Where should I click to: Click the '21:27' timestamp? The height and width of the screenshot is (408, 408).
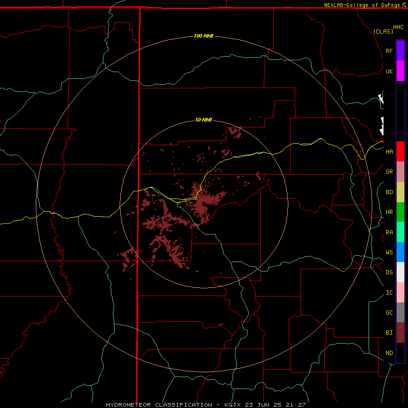pyautogui.click(x=295, y=405)
